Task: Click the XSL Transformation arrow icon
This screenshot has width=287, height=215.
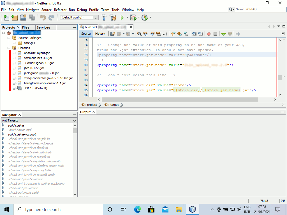Action: tap(238, 34)
